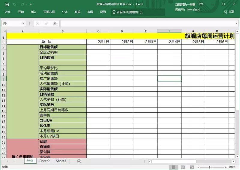Open the Name Box dropdown arrow
This screenshot has width=240, height=170.
(24, 24)
